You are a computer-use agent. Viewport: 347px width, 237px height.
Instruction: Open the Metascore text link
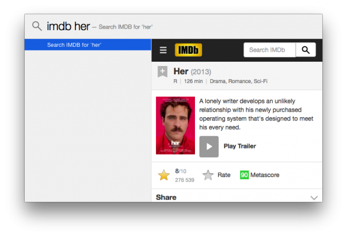point(265,175)
